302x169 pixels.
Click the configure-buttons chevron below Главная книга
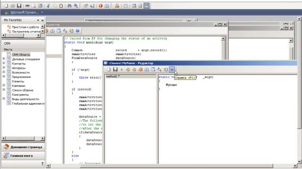click(x=42, y=163)
